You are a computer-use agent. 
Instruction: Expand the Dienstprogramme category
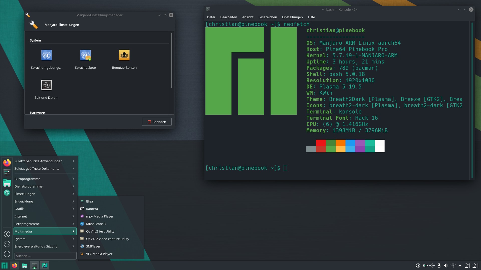[45, 186]
